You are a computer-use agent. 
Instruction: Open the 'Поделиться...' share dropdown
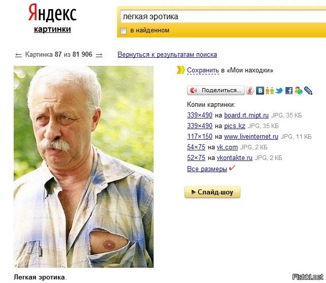[x=216, y=91]
